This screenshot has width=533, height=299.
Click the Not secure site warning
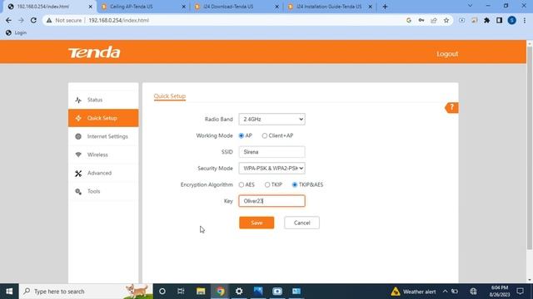tap(64, 20)
